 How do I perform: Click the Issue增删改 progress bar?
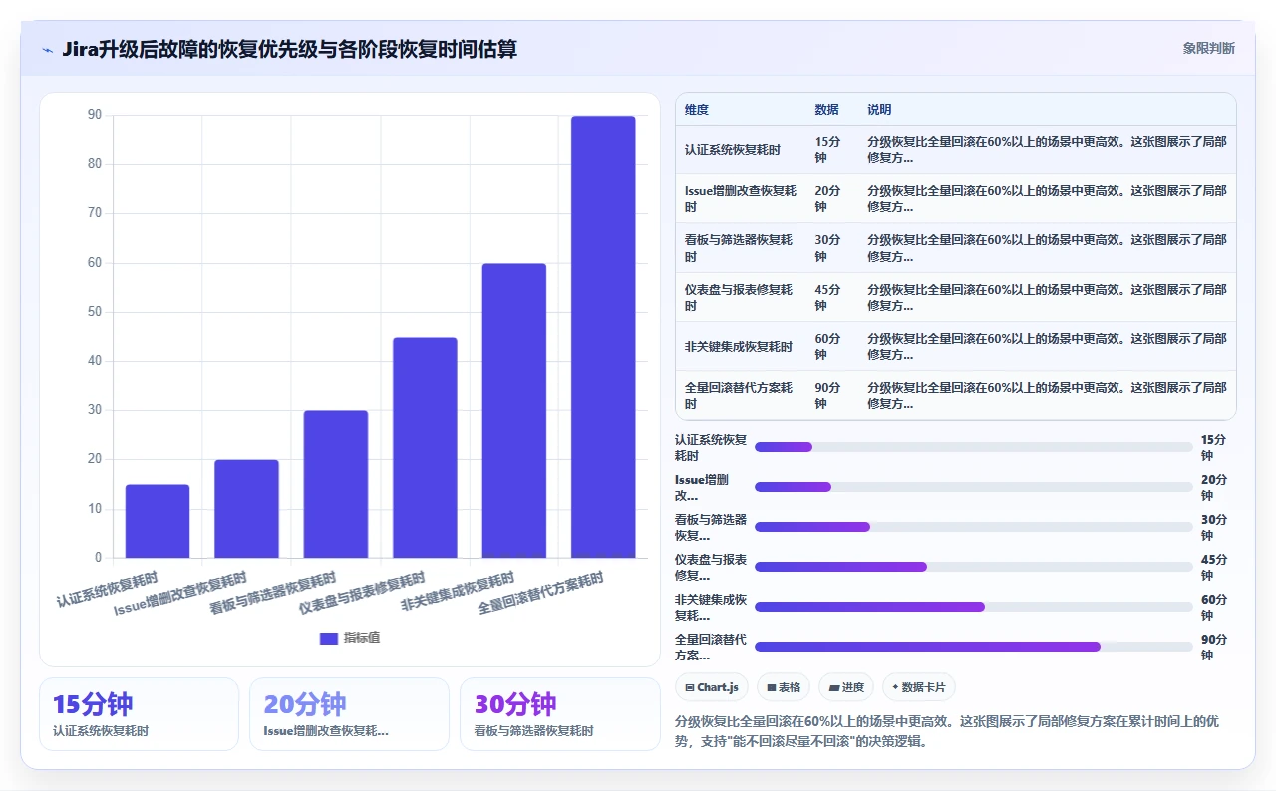(x=973, y=487)
